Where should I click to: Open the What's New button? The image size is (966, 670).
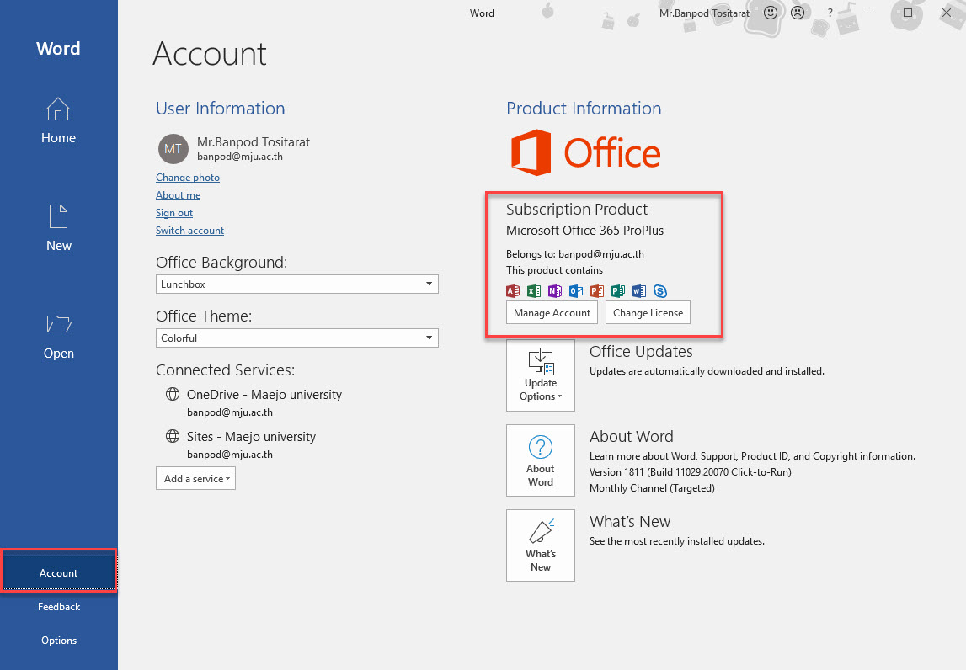tap(540, 545)
